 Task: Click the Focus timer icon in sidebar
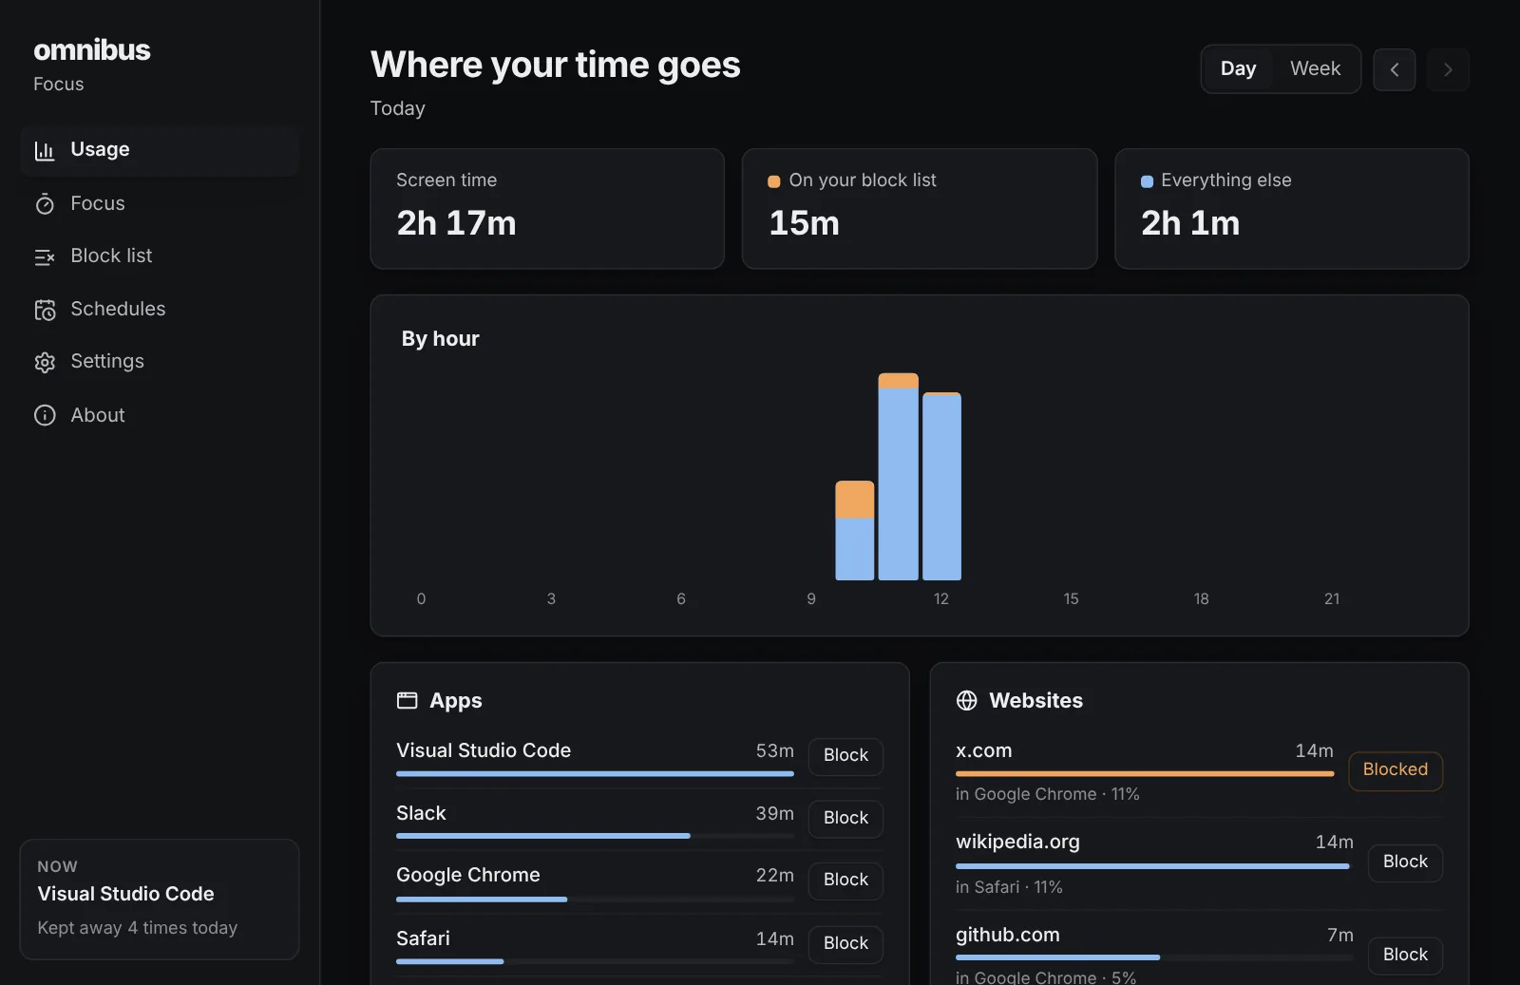45,204
